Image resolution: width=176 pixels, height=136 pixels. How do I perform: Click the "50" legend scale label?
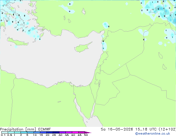point(86,135)
